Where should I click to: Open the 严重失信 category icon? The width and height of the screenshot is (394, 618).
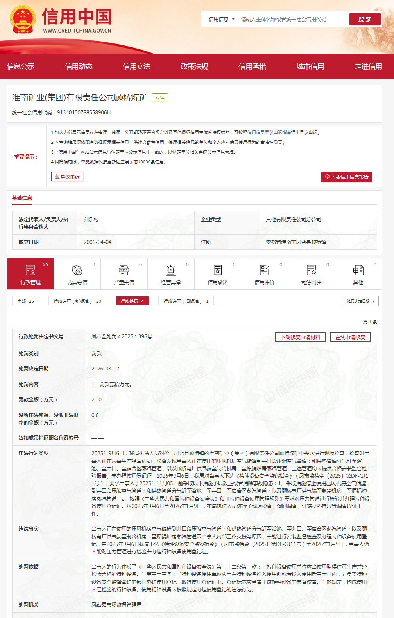(x=124, y=270)
